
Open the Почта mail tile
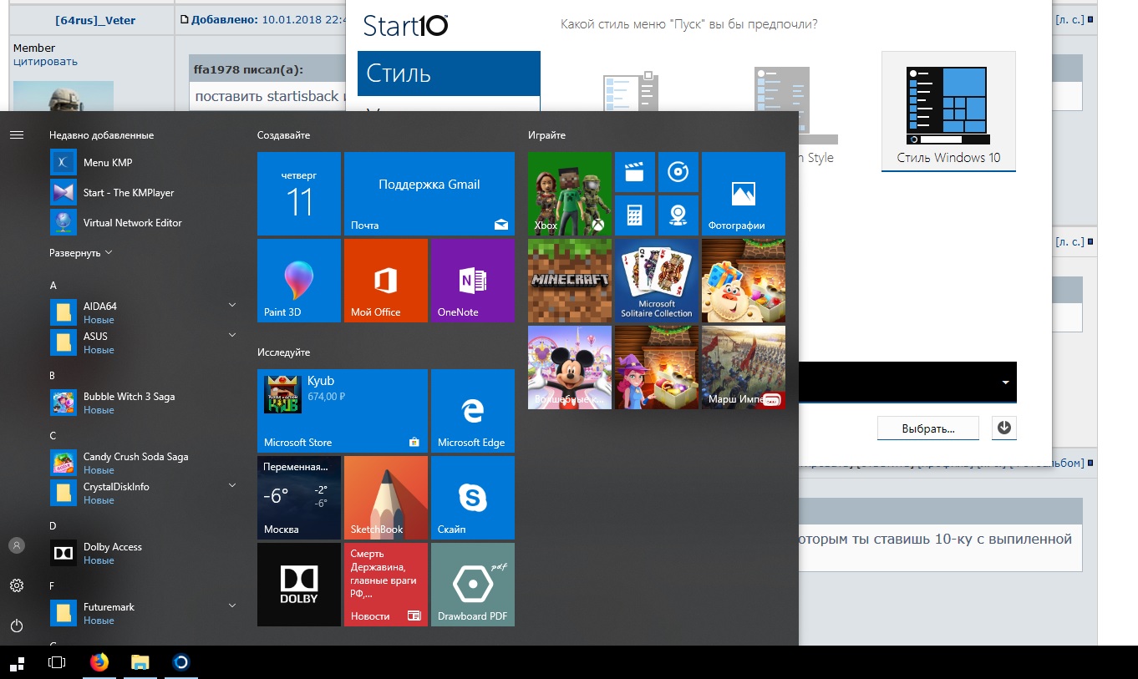pyautogui.click(x=429, y=194)
